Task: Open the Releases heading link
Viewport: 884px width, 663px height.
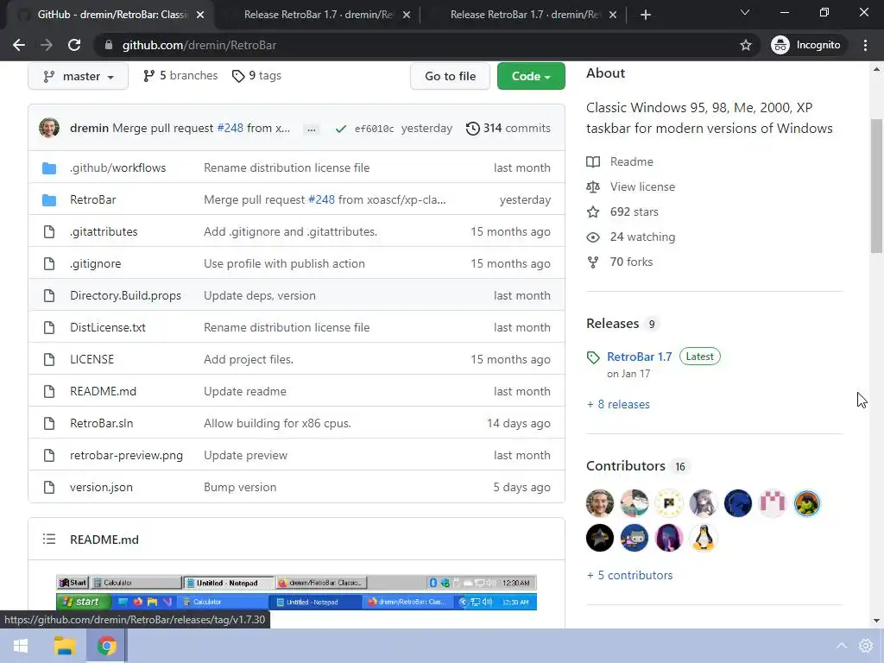Action: pyautogui.click(x=612, y=324)
